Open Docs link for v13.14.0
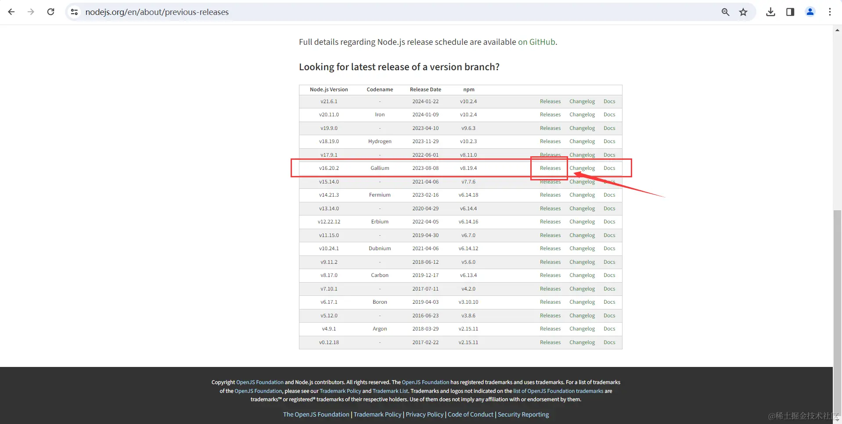This screenshot has width=842, height=424. 609,208
